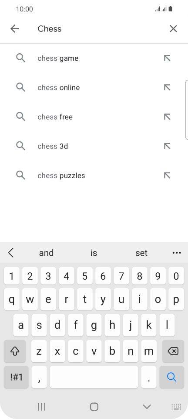Screen dimensions: 188x419
Task: Hide keyboard with down chevron in navigation bar
Action: pos(147,407)
